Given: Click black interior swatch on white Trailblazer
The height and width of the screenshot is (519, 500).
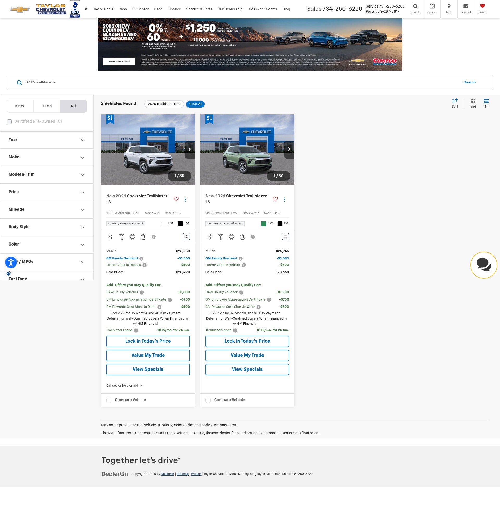Looking at the screenshot, I should tap(181, 223).
